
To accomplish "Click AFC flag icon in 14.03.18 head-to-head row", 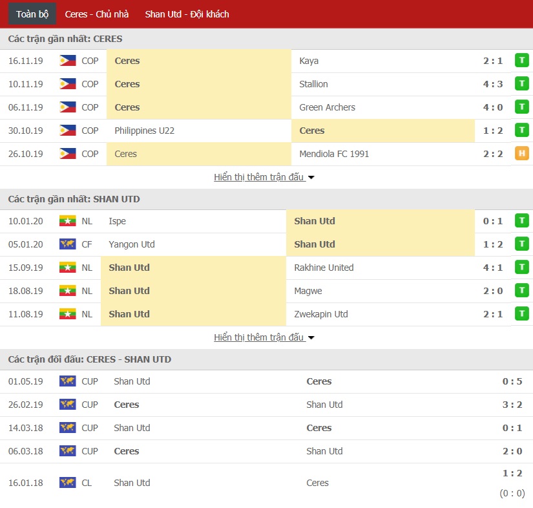I will click(x=68, y=428).
